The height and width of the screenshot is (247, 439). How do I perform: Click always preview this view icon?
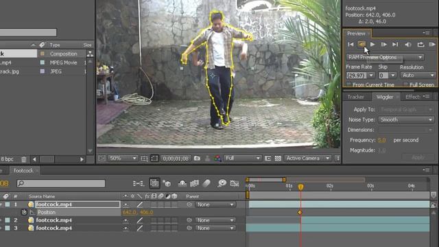pos(102,158)
